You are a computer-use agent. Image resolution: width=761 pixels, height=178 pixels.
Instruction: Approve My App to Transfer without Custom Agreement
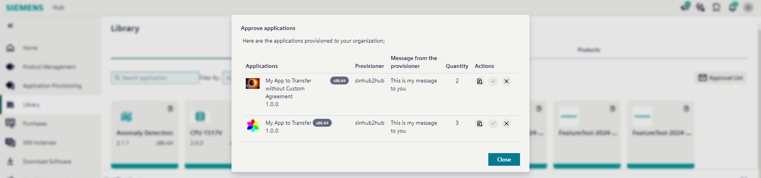coord(493,81)
